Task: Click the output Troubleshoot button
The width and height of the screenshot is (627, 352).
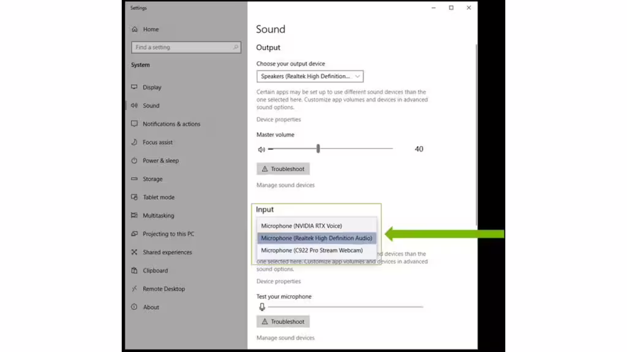Action: pos(283,169)
